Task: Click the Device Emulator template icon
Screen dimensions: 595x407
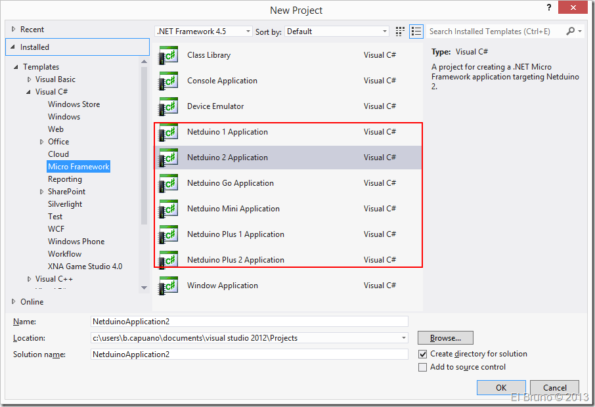Action: [x=168, y=107]
